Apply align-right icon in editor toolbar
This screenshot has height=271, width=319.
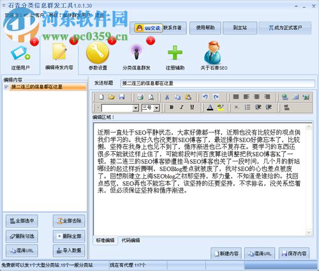point(267,97)
